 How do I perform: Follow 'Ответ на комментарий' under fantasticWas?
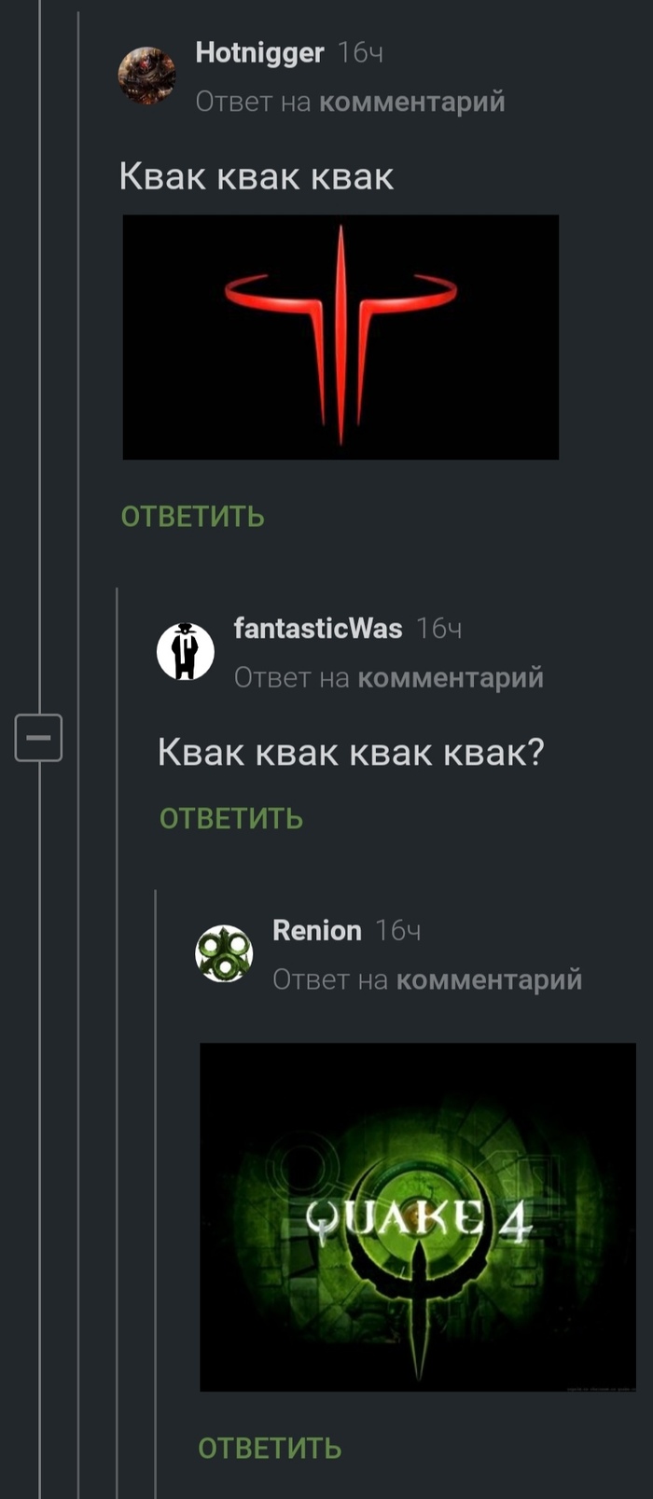[x=389, y=678]
